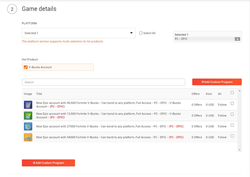This screenshot has height=177, width=250.
Task: Click Add Custom Program below the table
Action: click(x=48, y=163)
